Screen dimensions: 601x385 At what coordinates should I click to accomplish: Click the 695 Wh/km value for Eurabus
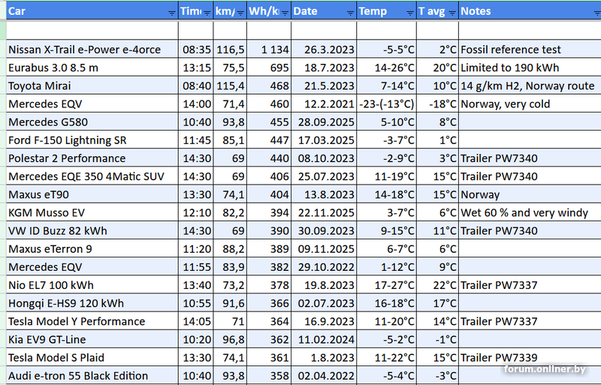point(269,68)
